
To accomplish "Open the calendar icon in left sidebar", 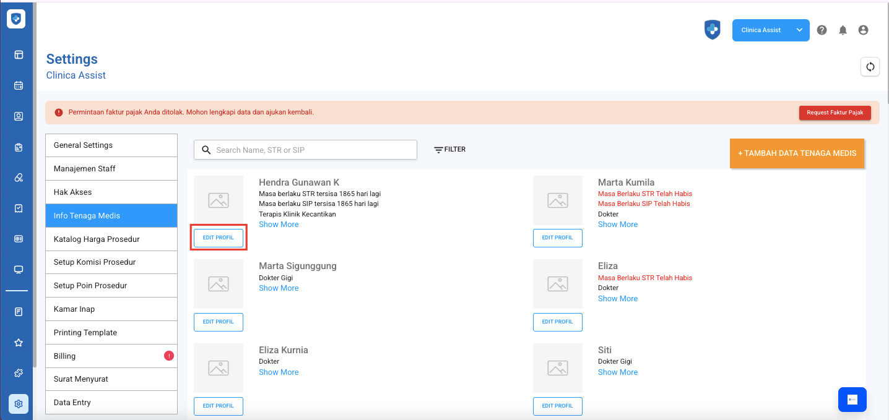I will point(19,85).
